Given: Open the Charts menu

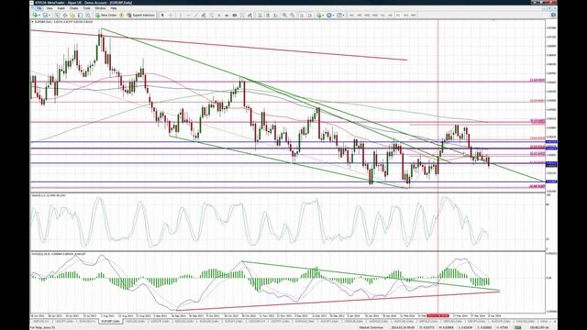Looking at the screenshot, I should tap(73, 8).
